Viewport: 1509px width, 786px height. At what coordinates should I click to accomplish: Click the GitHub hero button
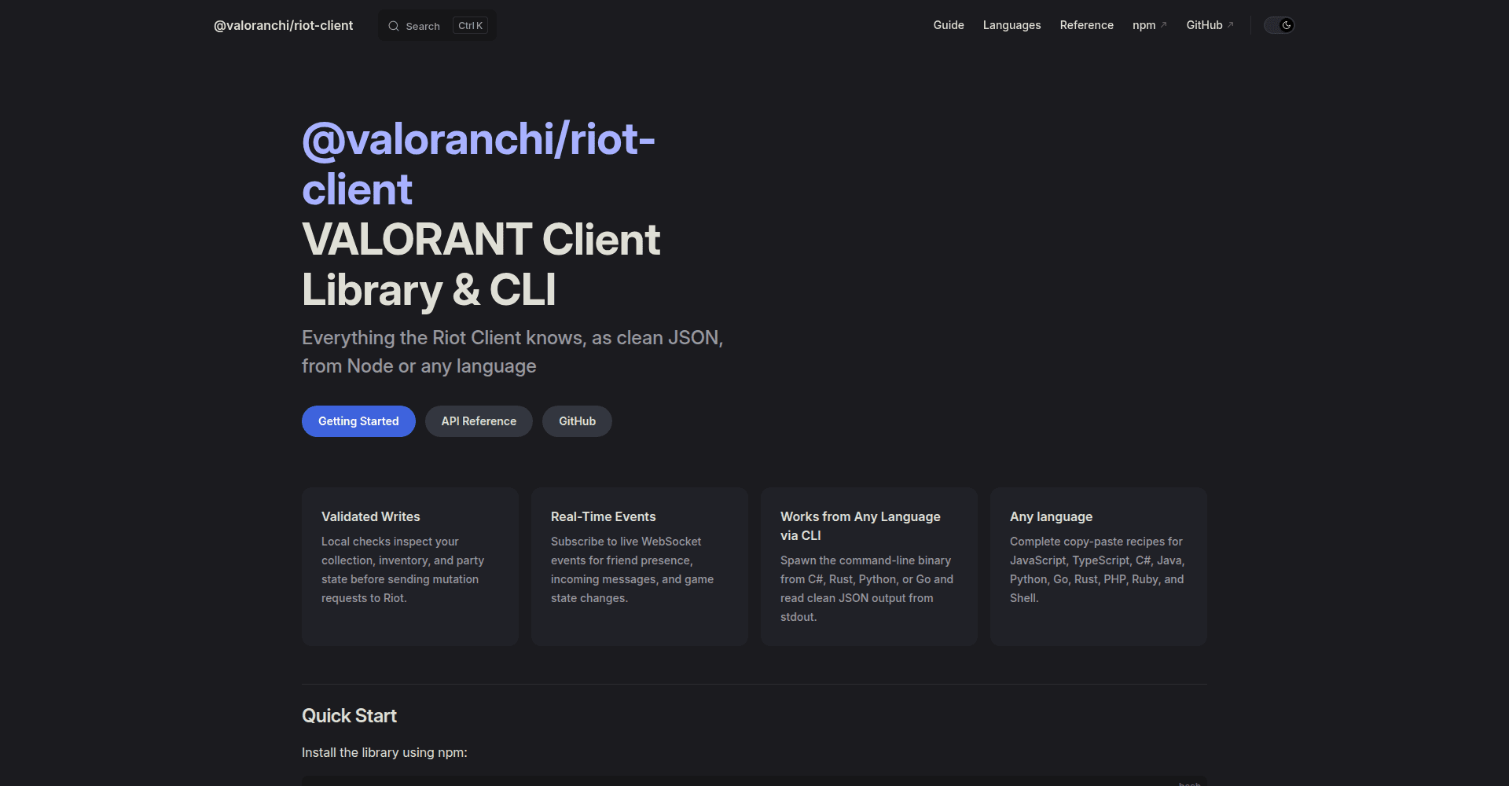577,421
